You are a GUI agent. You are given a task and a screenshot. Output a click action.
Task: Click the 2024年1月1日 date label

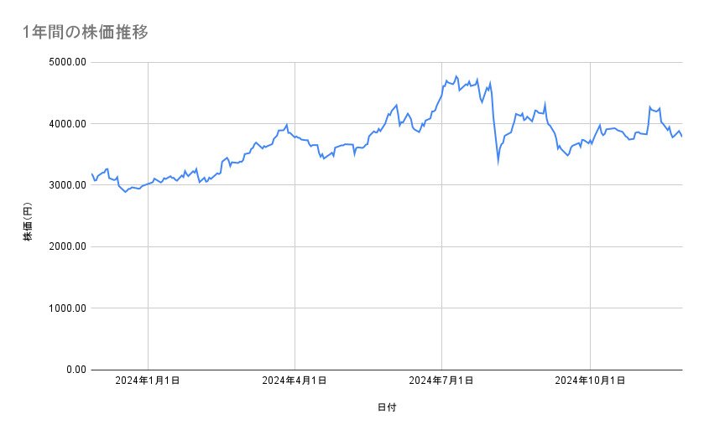tap(148, 381)
